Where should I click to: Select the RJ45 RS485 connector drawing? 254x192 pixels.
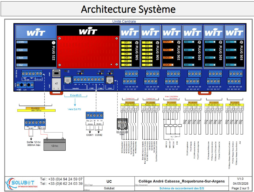coord(122,124)
